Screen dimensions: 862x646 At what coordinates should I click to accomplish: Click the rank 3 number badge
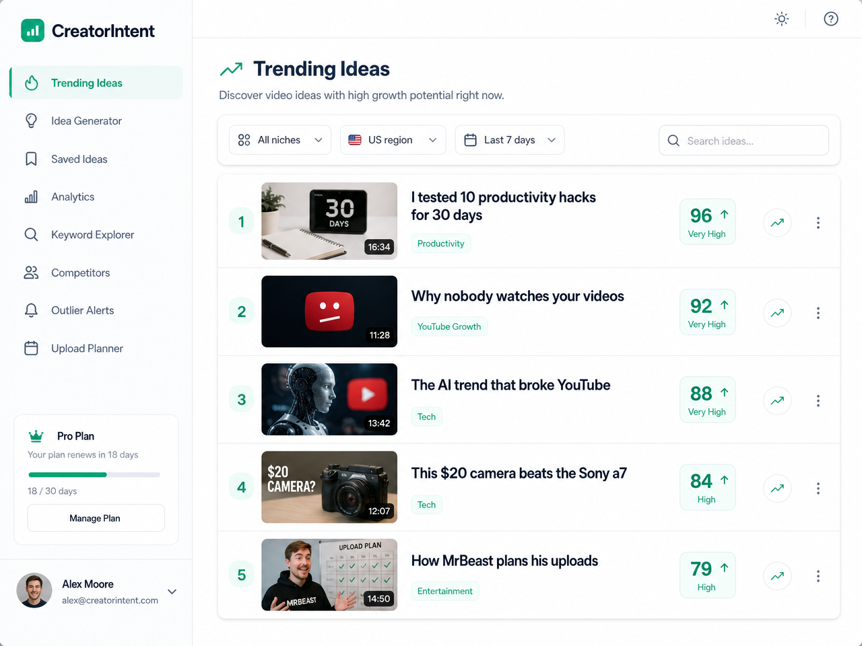click(242, 400)
